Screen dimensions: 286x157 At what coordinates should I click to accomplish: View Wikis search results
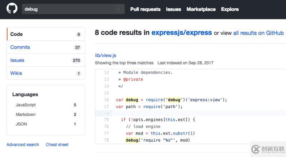(x=16, y=73)
